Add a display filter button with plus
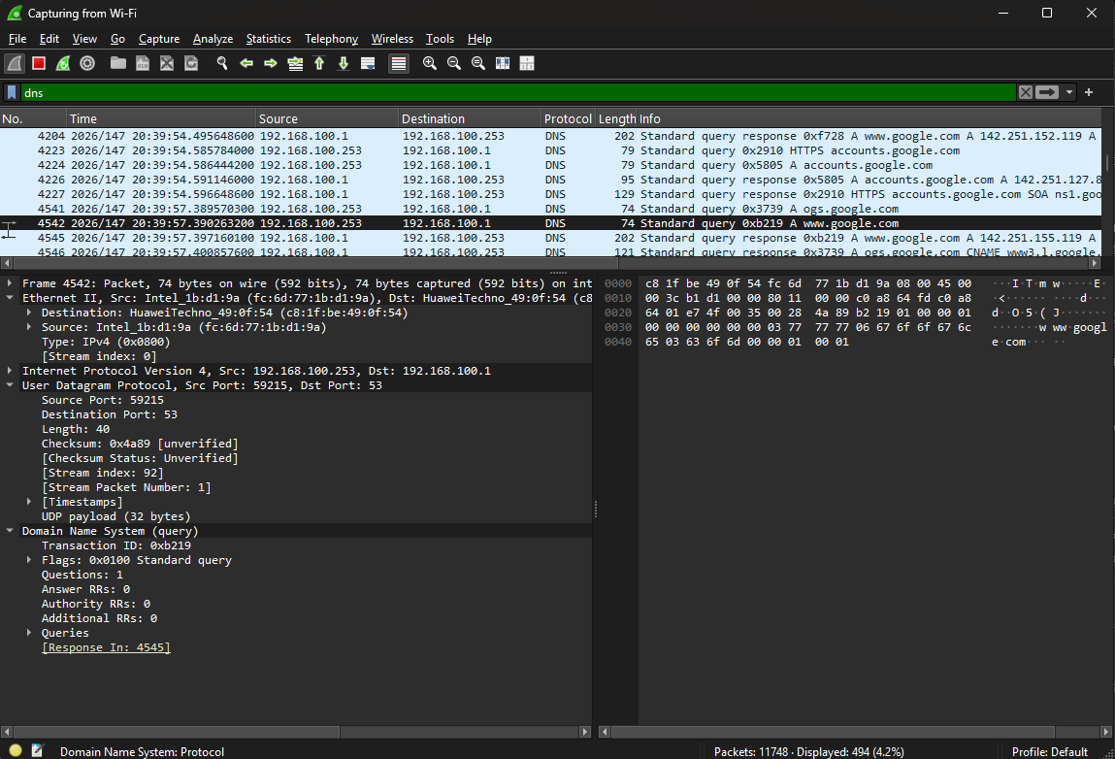 (x=1089, y=92)
